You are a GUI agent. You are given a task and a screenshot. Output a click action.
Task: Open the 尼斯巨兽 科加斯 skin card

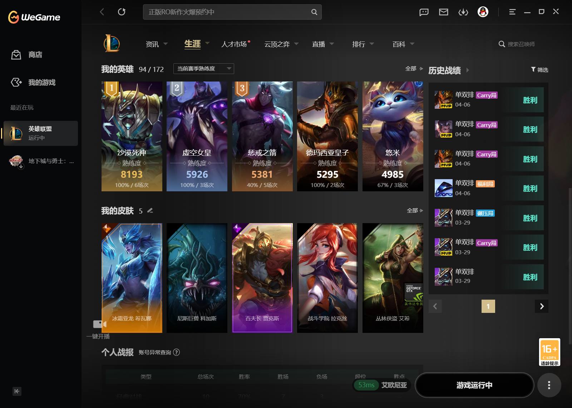tap(197, 278)
